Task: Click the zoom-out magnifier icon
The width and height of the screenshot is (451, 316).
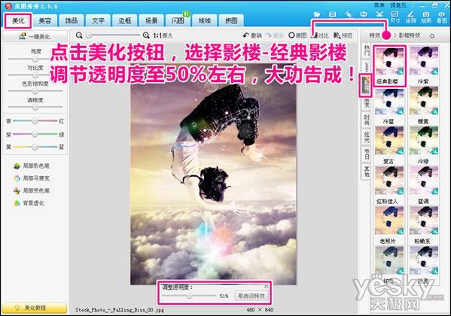Action: click(79, 35)
